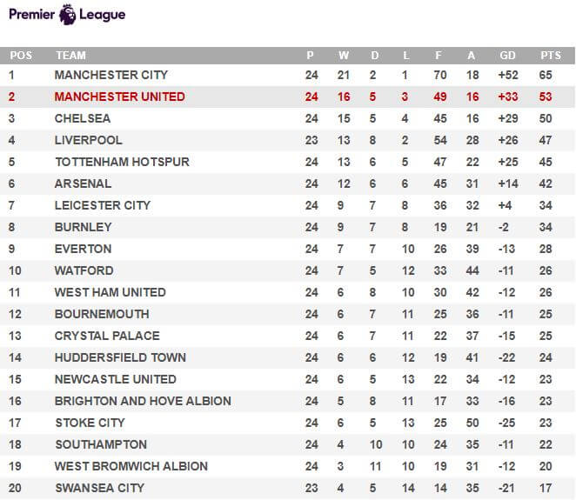
Task: Select West Ham United entry
Action: point(111,292)
